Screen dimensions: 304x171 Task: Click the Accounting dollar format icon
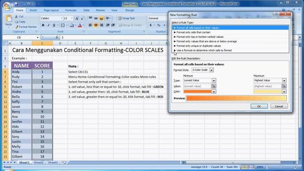pos(151,25)
